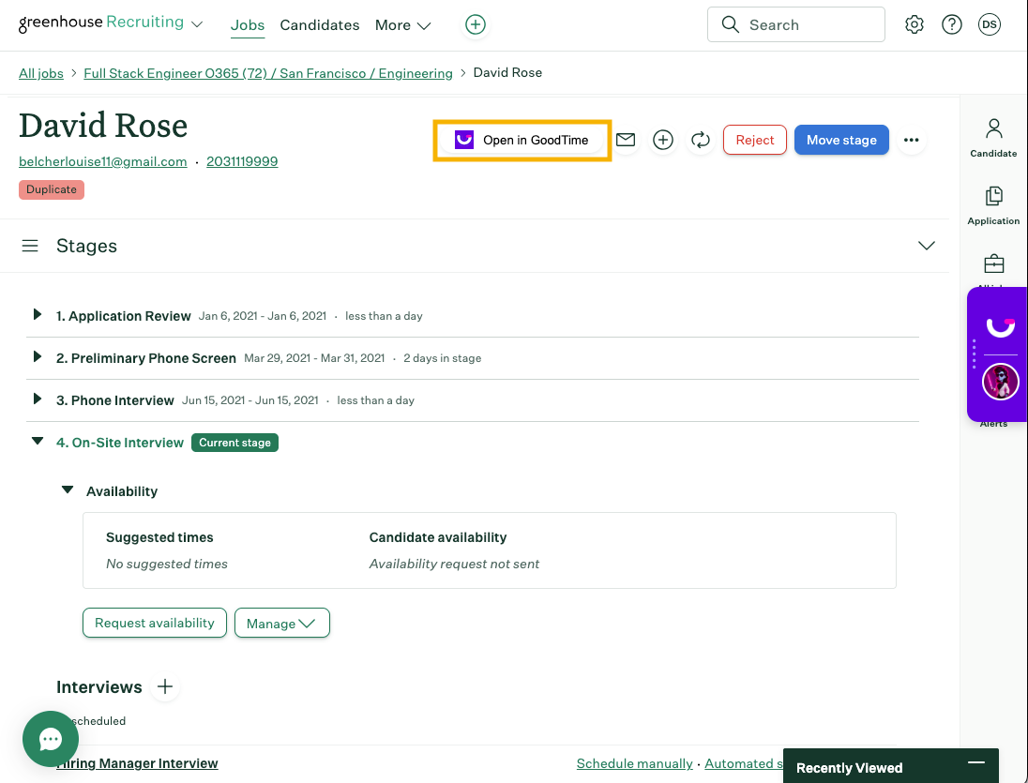
Task: Click the Request availability button
Action: [155, 623]
